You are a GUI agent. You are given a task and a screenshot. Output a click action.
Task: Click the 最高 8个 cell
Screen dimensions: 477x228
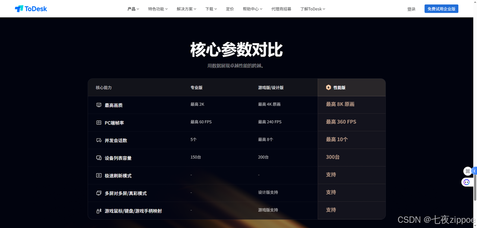266,139
